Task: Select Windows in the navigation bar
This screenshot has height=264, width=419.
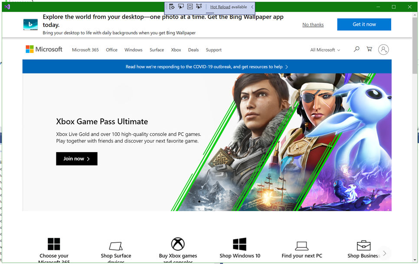Action: [x=133, y=50]
